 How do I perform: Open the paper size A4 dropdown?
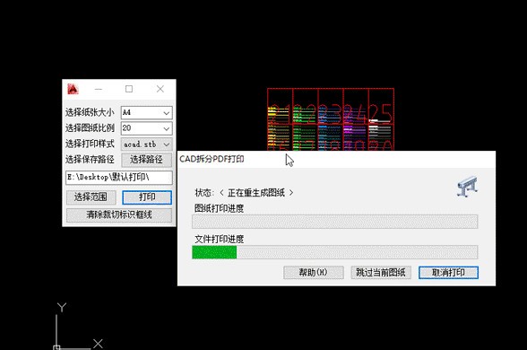coord(147,113)
